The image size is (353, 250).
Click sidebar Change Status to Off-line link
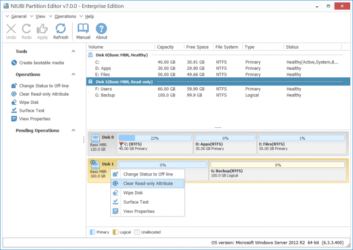[x=44, y=86]
